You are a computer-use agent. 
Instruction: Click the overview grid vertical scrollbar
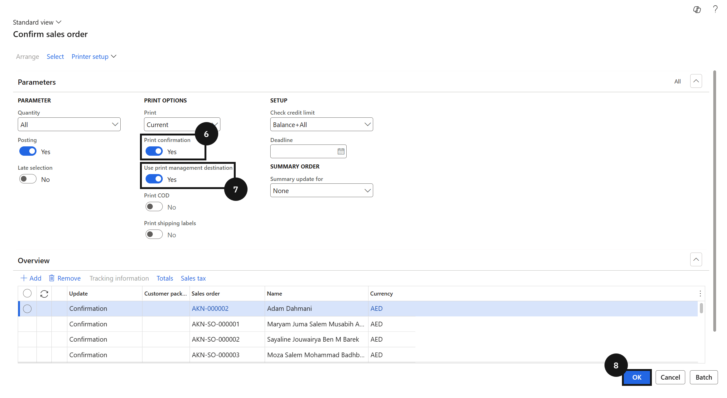tap(701, 308)
